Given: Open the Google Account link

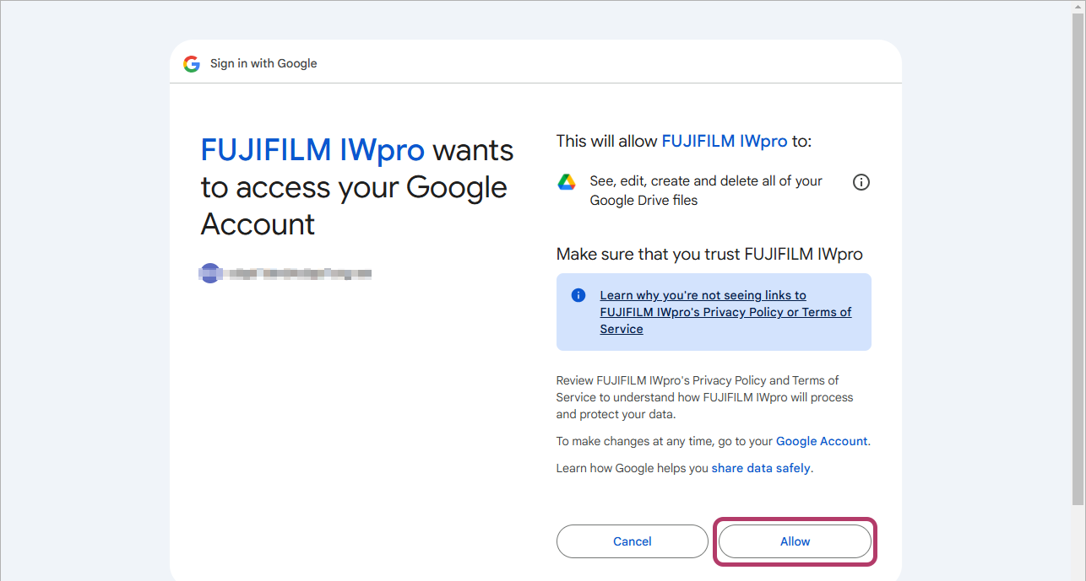Looking at the screenshot, I should [821, 441].
